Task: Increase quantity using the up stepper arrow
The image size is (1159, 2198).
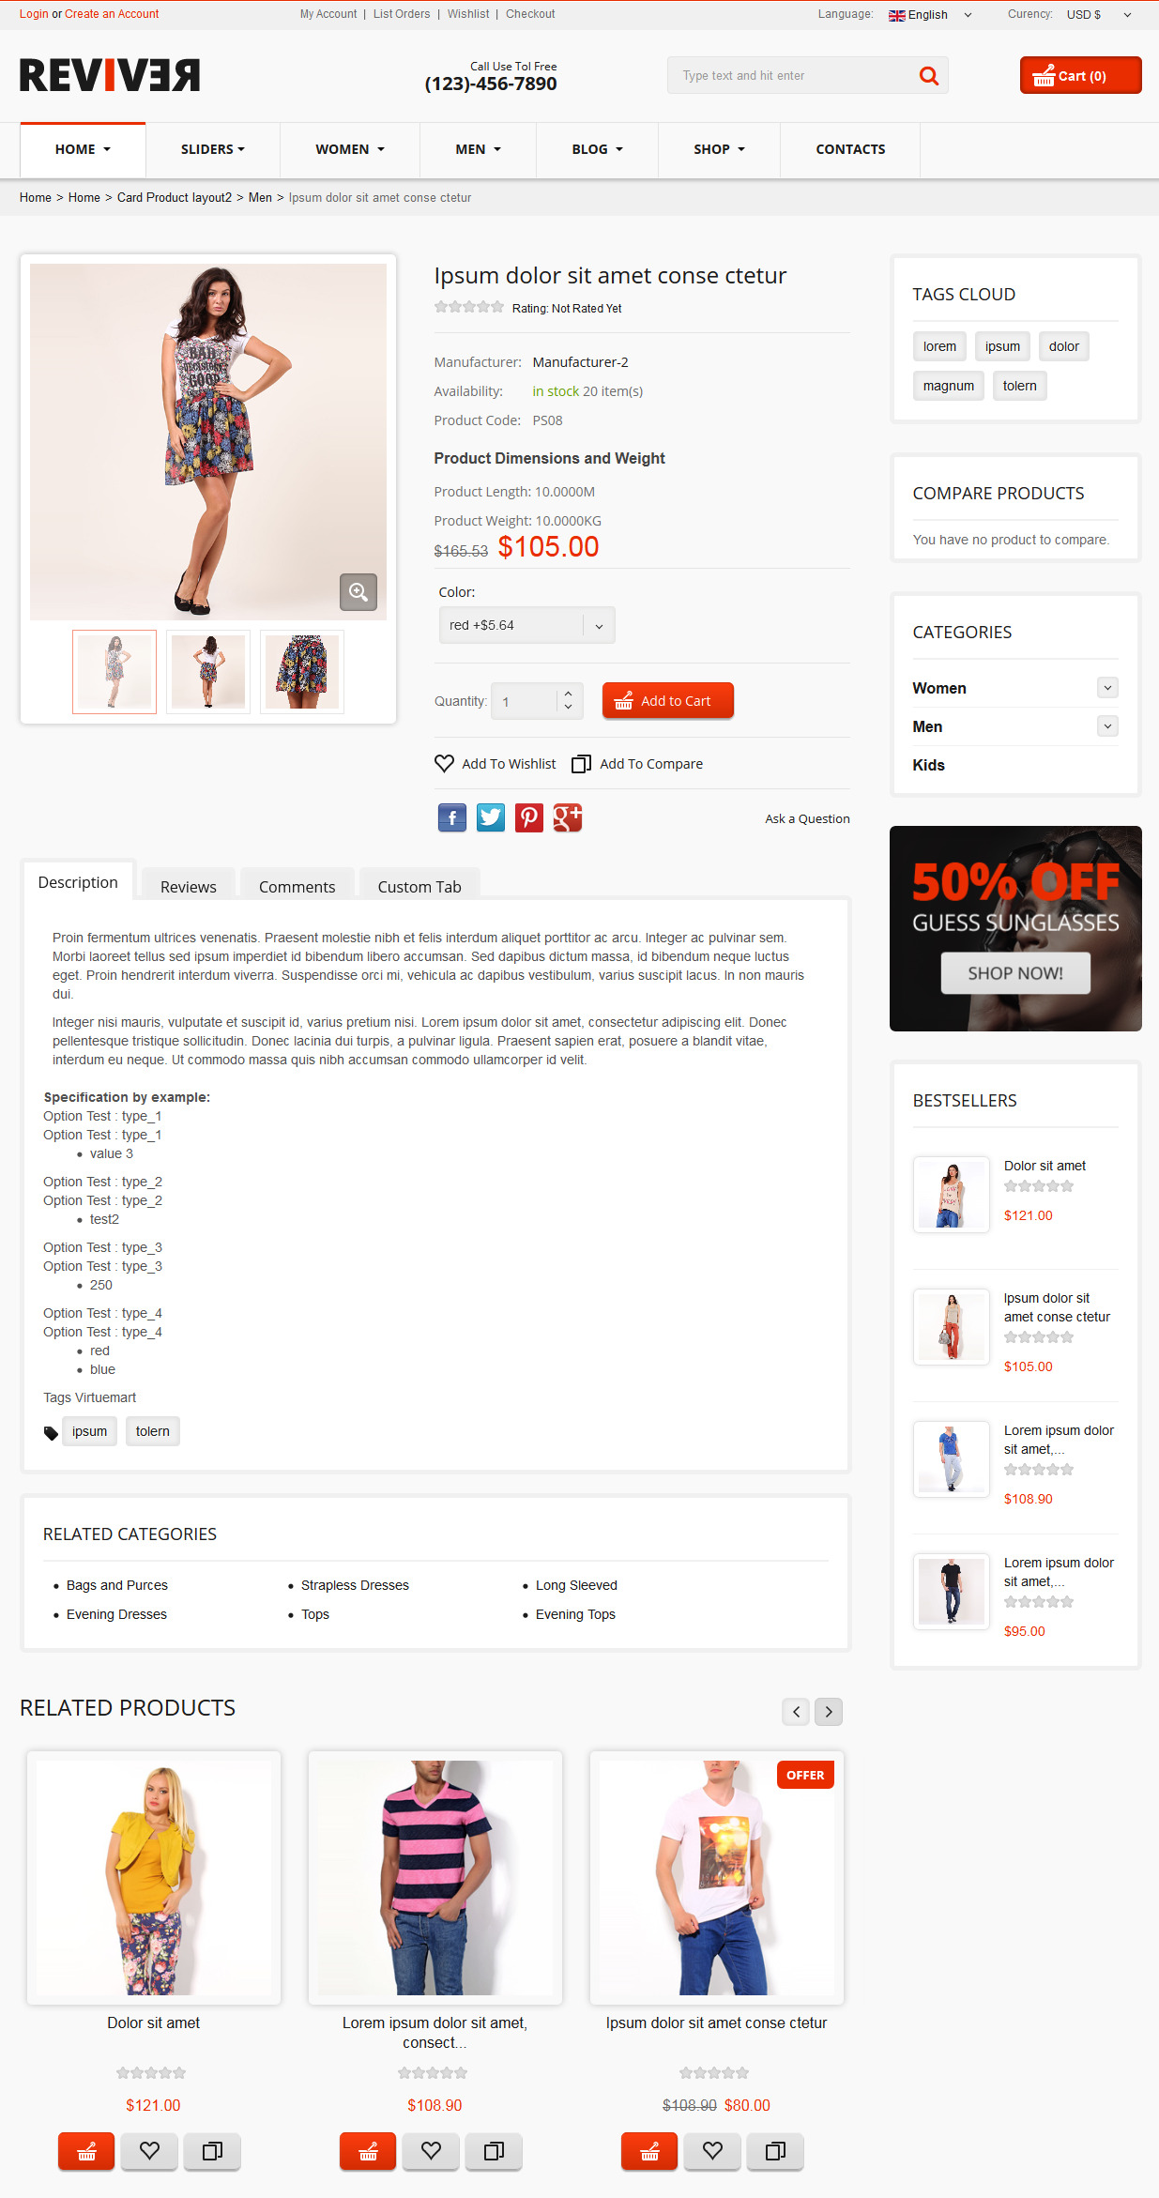Action: click(568, 694)
